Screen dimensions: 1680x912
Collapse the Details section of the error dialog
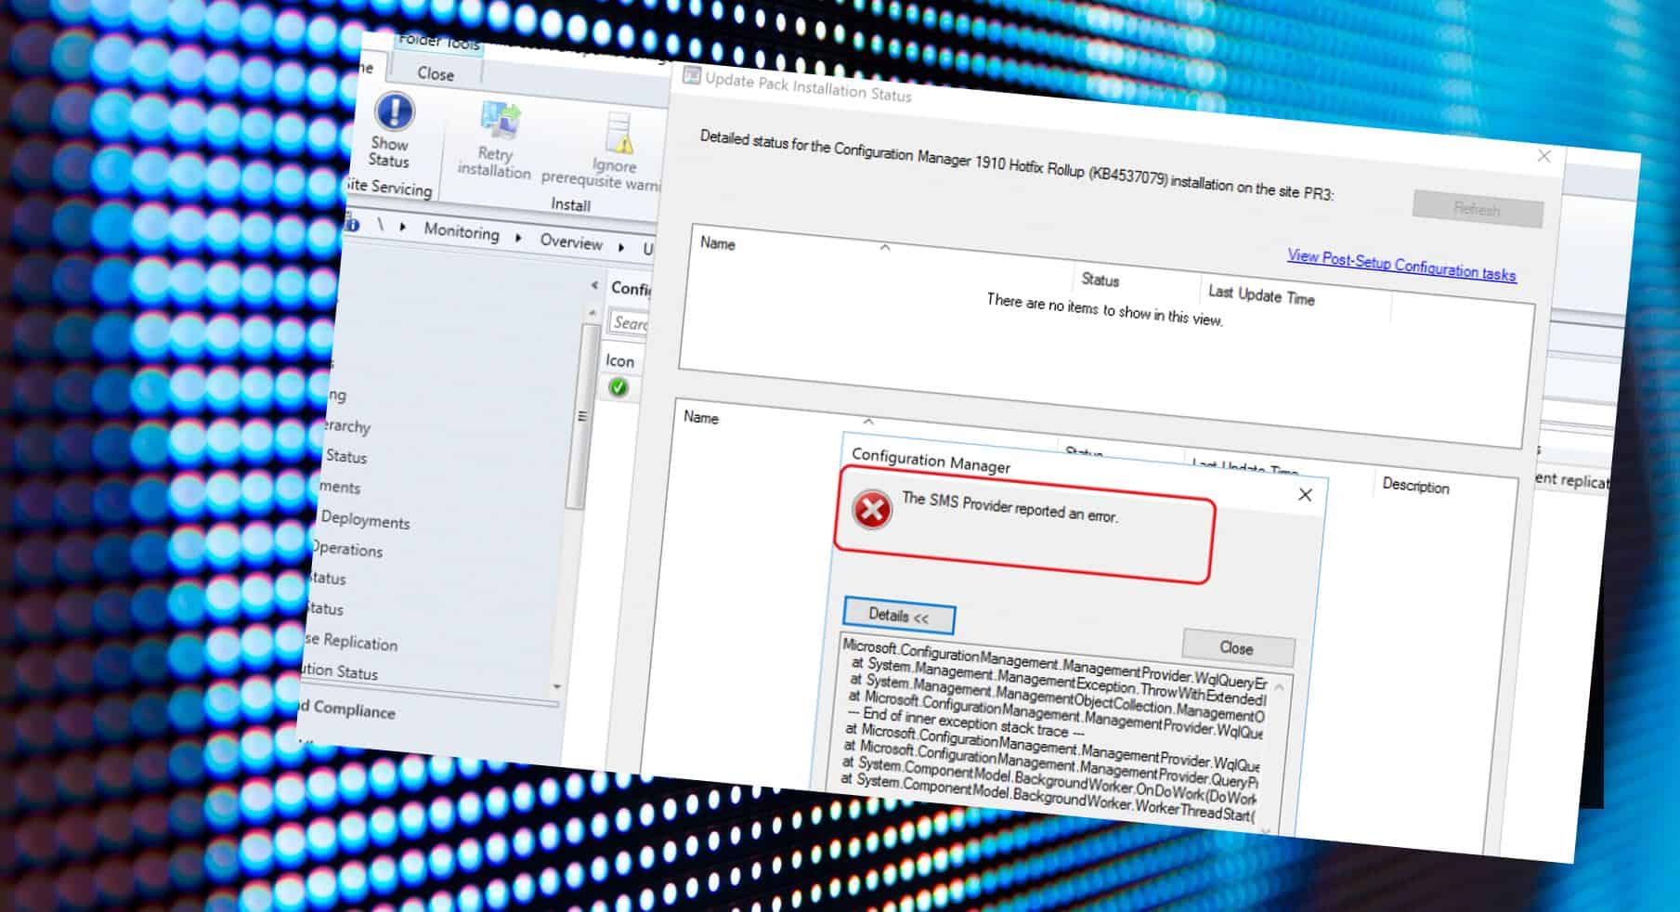(898, 616)
